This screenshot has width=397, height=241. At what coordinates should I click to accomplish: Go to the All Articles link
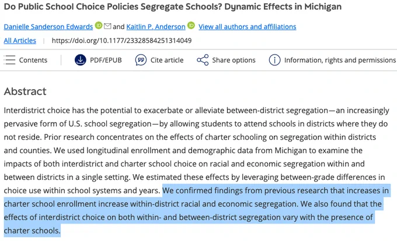coord(20,40)
